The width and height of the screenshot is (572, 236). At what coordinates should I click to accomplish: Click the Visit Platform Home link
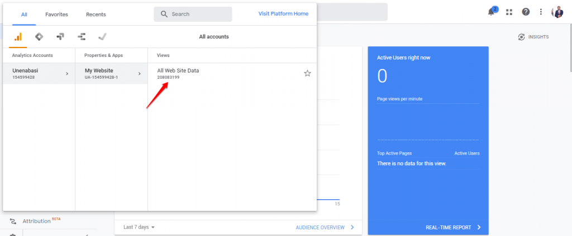pos(283,14)
